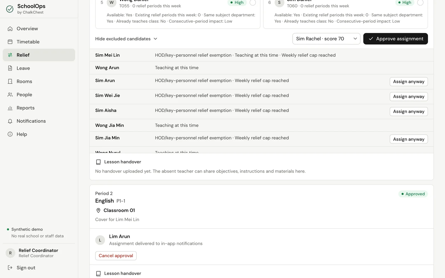445x278 pixels.
Task: Click the Help info icon
Action: coord(10,134)
